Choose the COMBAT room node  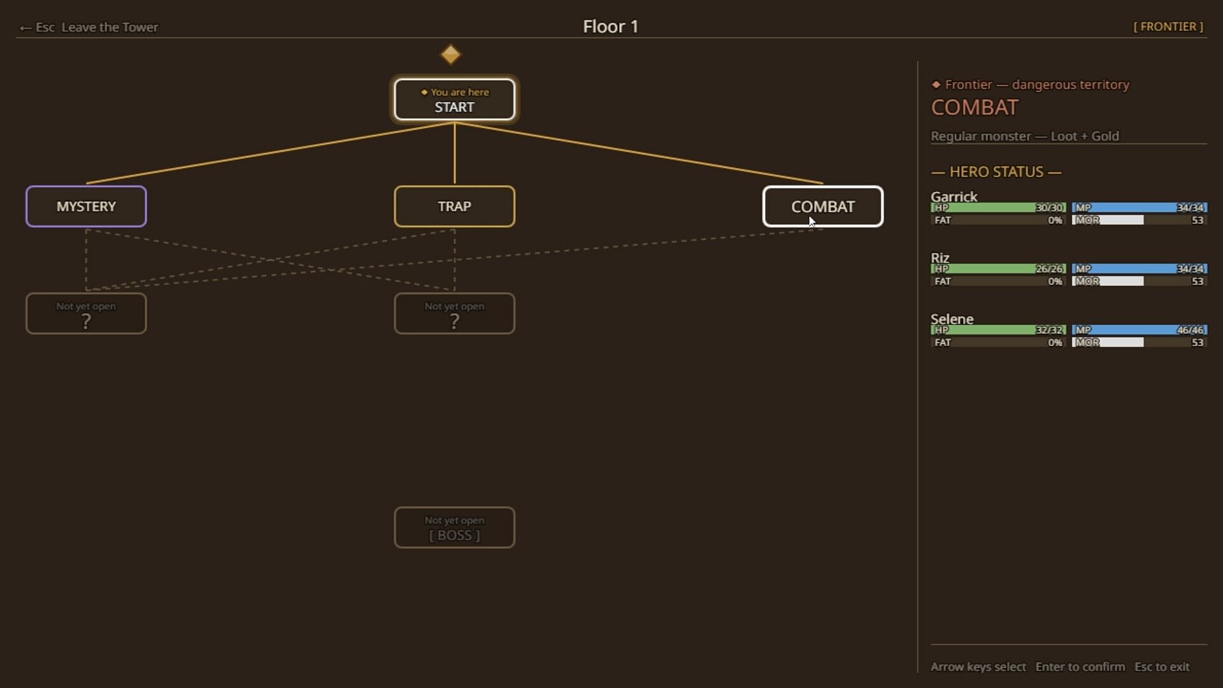click(x=822, y=206)
